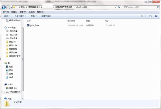Go back with the blue arrow
Image resolution: width=161 pixels, height=109 pixels.
pos(4,7)
